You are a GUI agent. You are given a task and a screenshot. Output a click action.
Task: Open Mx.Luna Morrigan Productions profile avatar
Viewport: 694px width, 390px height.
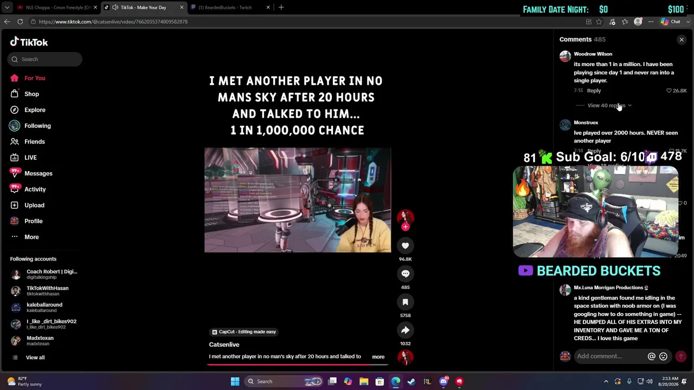(565, 290)
